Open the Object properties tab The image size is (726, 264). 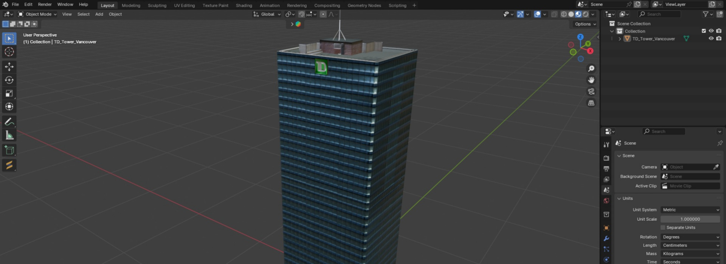tap(607, 228)
